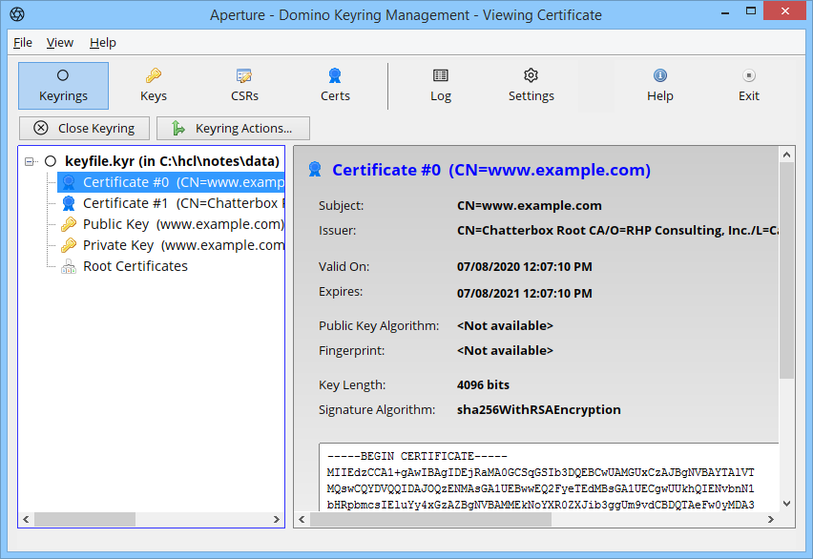The height and width of the screenshot is (559, 813).
Task: Open the Settings toolbar item
Action: point(531,86)
